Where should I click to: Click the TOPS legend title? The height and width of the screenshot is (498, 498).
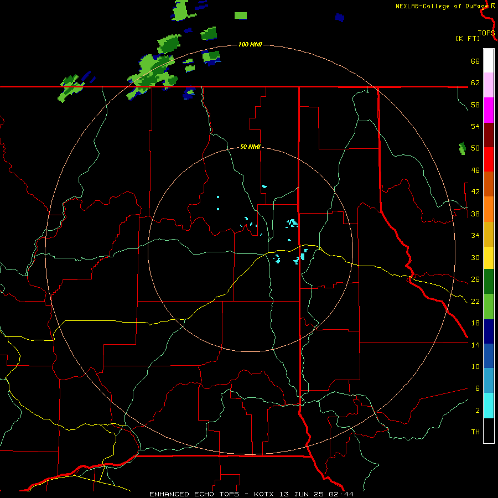coord(486,33)
